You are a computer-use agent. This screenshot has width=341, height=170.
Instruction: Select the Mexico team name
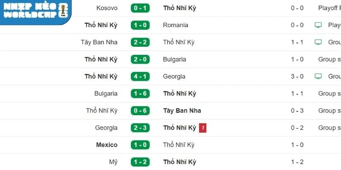(107, 145)
